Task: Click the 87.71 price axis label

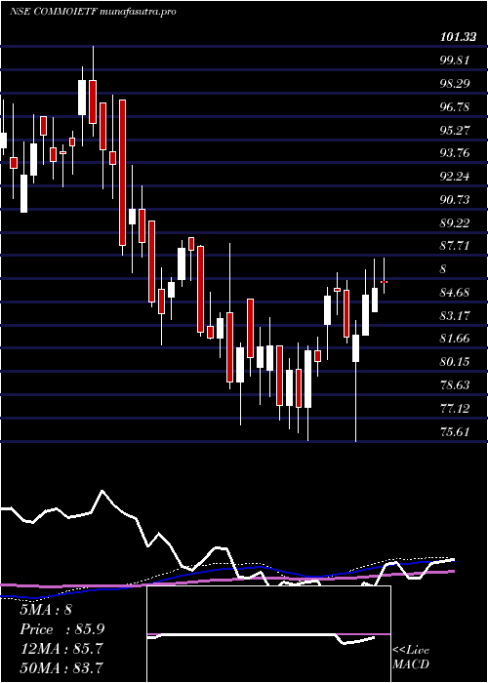Action: tap(455, 246)
